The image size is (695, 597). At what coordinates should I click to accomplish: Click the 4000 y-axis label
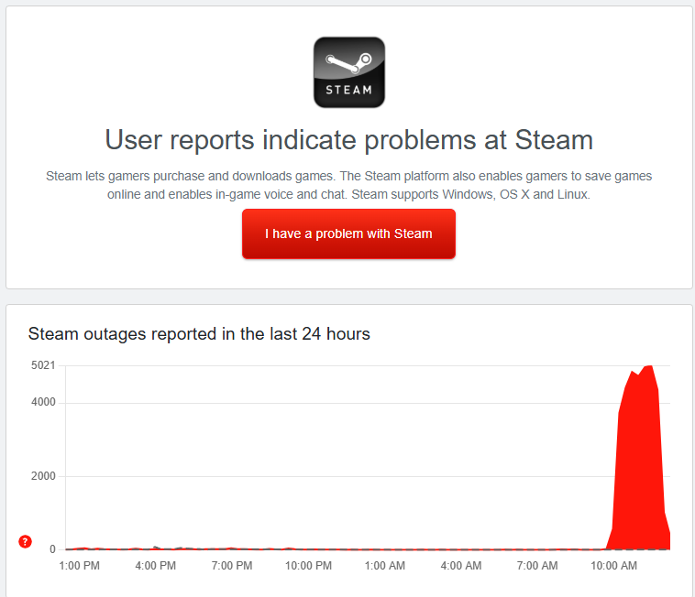tap(43, 402)
